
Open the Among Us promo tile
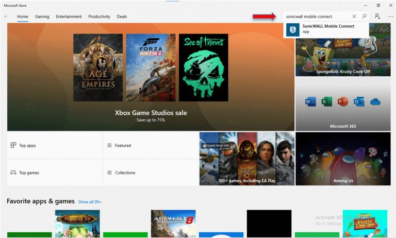(343, 159)
